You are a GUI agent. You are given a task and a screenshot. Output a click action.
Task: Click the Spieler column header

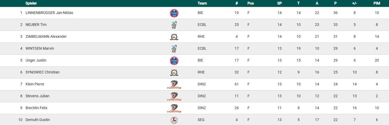(x=31, y=3)
